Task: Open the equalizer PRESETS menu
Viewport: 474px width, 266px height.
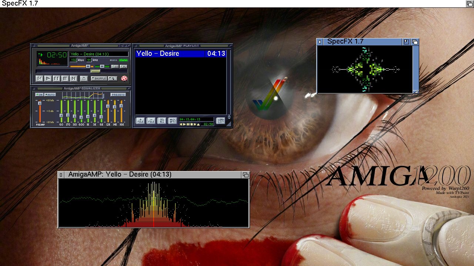Action: click(x=118, y=95)
